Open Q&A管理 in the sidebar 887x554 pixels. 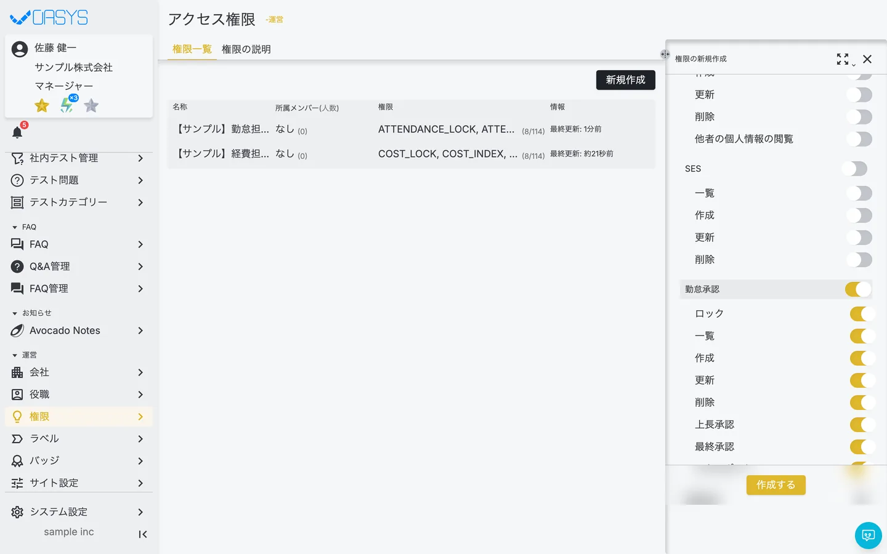79,267
